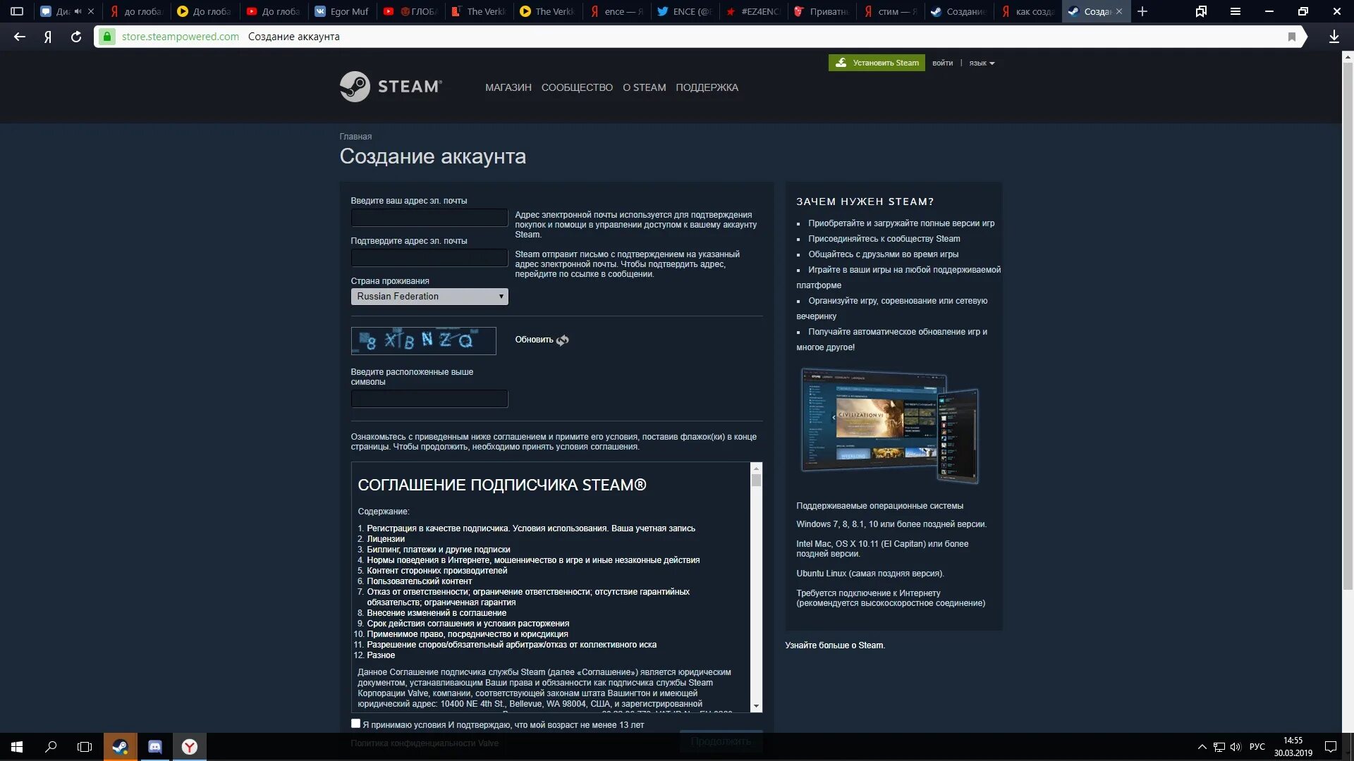
Task: Bookmark this page via the bookmark icon
Action: pyautogui.click(x=1292, y=37)
